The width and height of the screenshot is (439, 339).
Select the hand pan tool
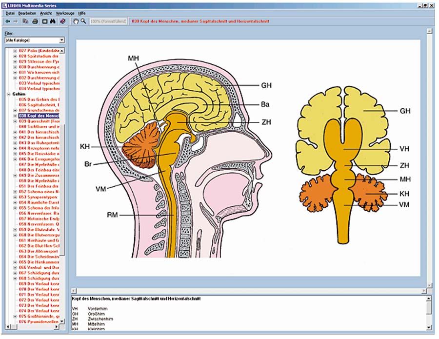point(76,21)
